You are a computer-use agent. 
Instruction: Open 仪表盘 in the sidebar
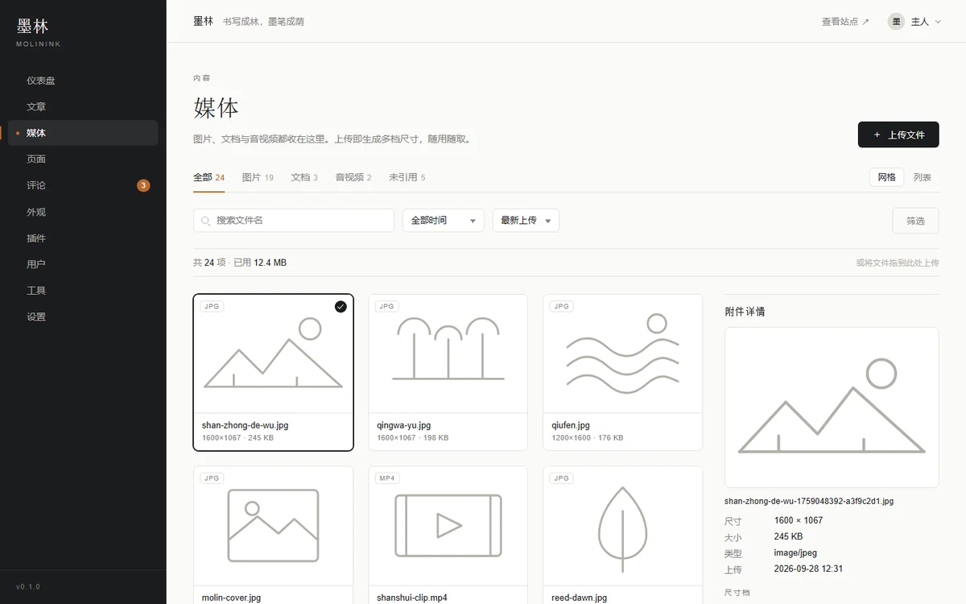tap(83, 81)
